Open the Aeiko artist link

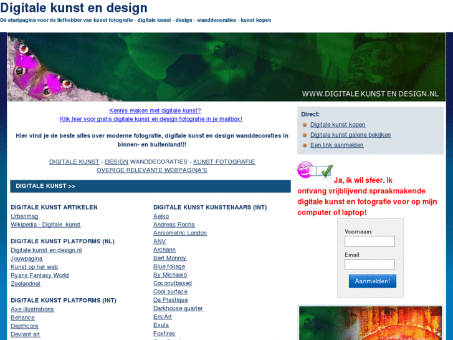tap(161, 216)
